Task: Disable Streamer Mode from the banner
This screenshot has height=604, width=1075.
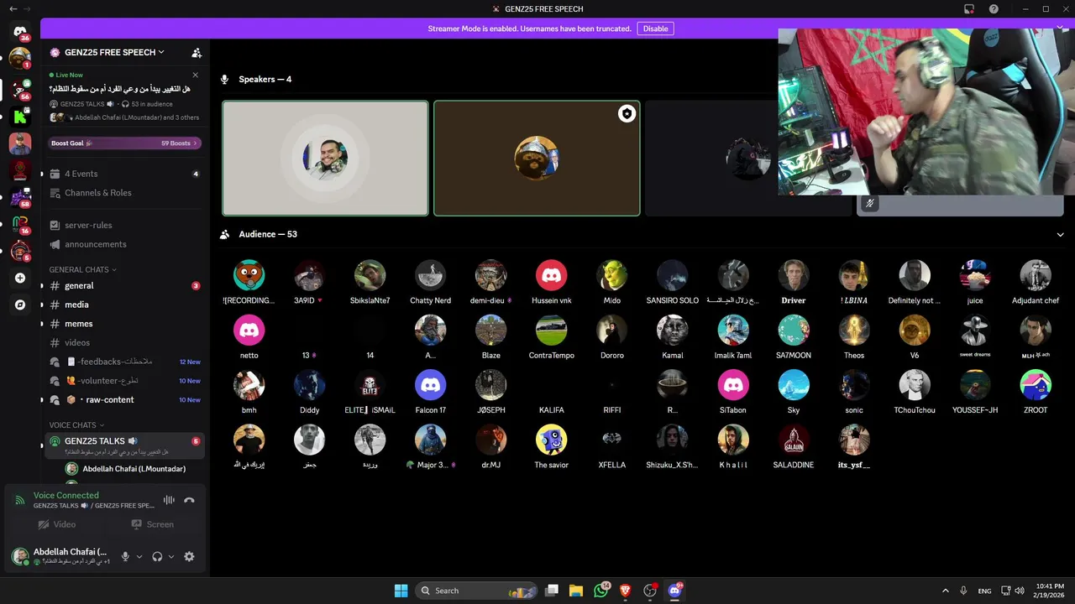Action: click(655, 29)
